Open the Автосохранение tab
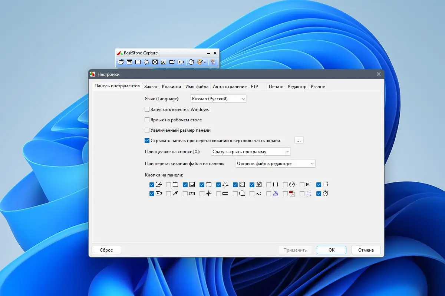 point(230,87)
